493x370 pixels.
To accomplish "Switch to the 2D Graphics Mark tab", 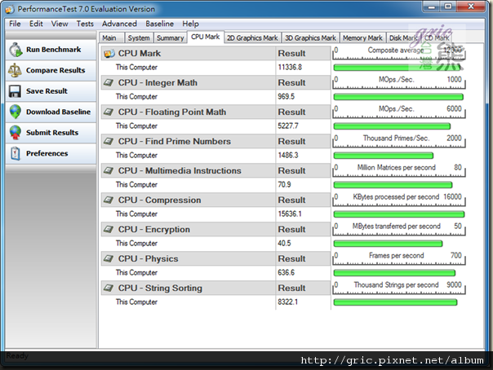I will coord(252,38).
